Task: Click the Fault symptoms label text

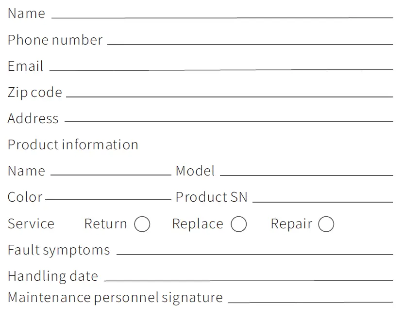Action: coord(59,250)
